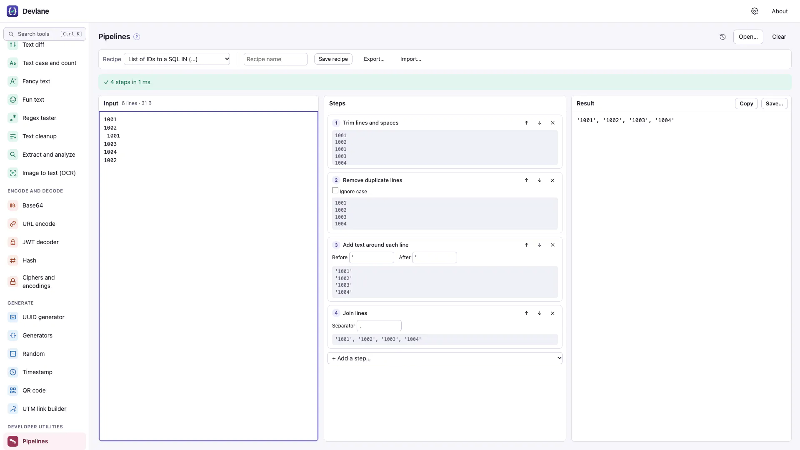Open the Regex tester tool
Viewport: 800px width, 450px height.
tap(45, 118)
